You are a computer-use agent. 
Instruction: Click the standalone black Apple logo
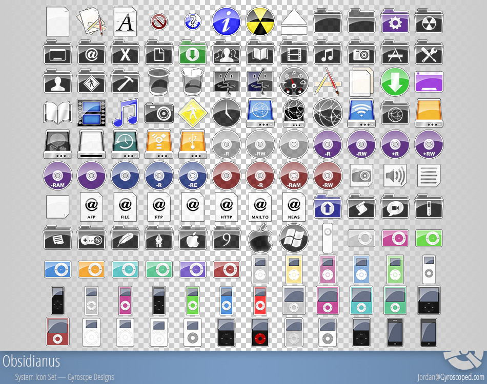point(260,238)
